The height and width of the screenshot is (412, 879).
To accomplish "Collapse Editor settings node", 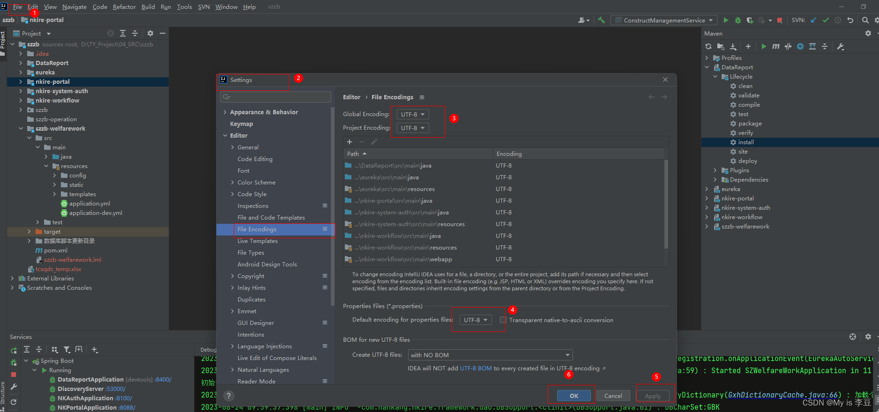I will coord(225,135).
